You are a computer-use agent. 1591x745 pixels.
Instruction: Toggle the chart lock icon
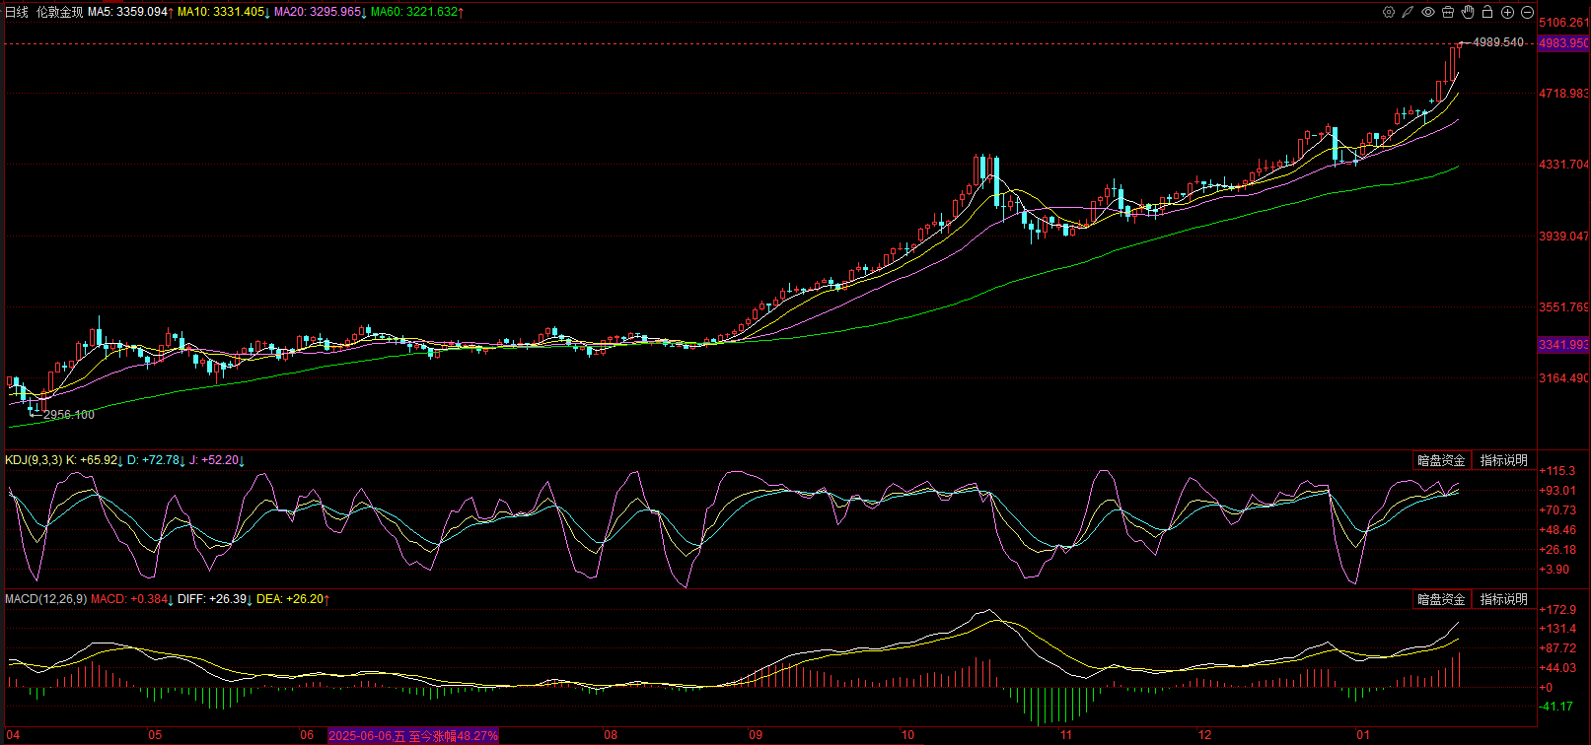click(1487, 12)
